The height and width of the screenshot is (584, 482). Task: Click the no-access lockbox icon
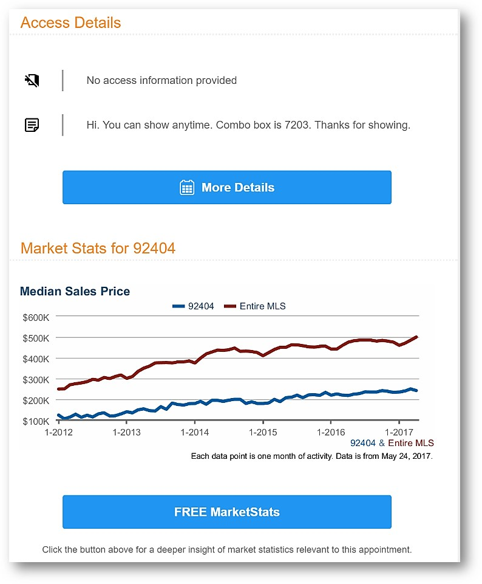(32, 80)
